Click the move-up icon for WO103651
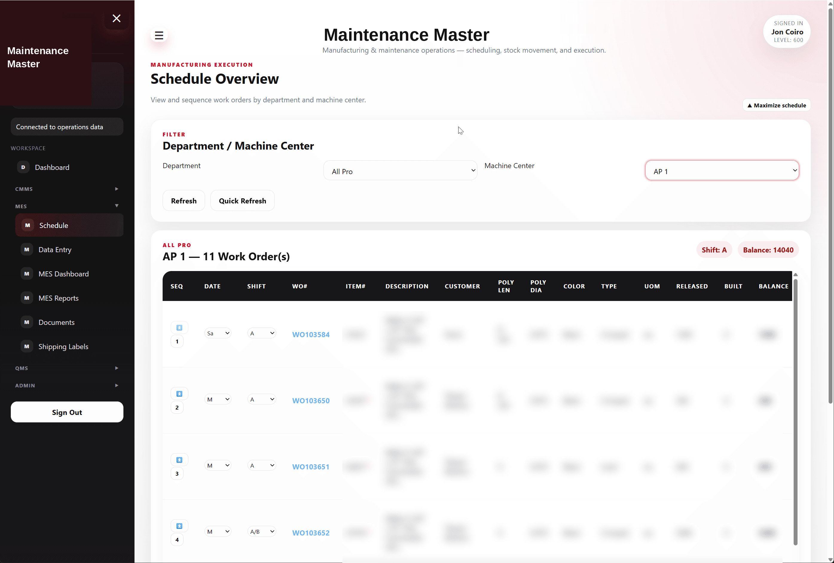The image size is (834, 563). (x=179, y=459)
